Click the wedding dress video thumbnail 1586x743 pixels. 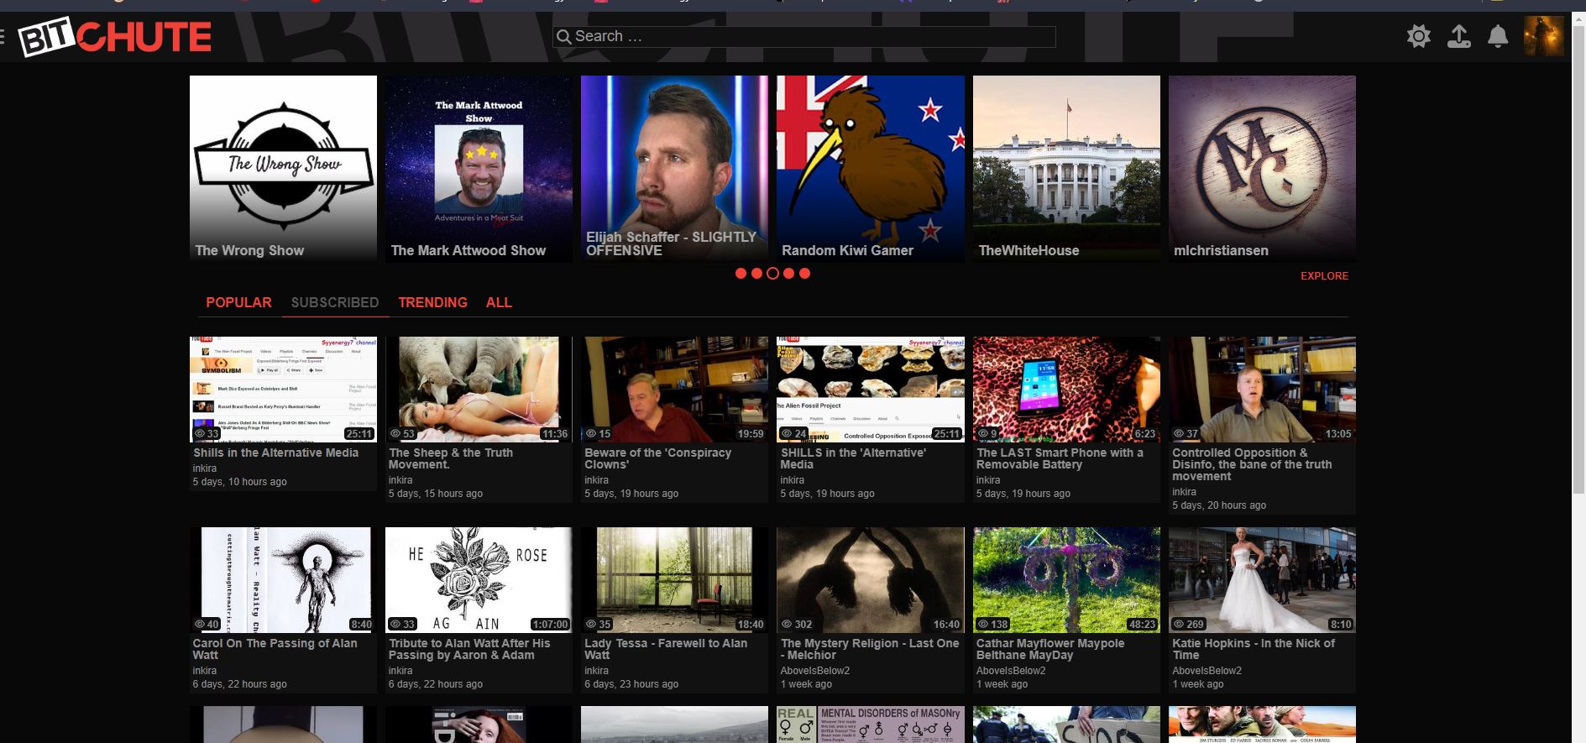[1262, 580]
